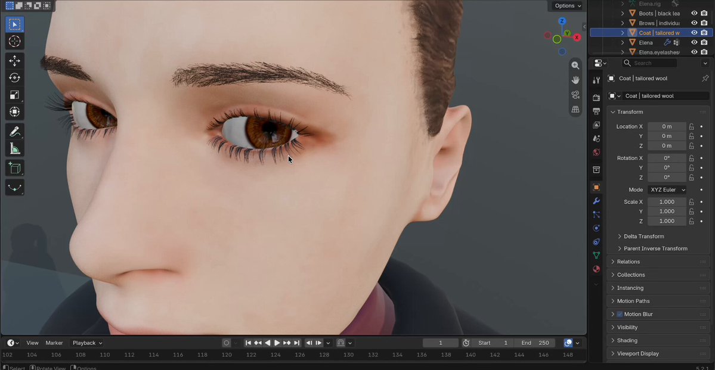Open the World properties tab
The image size is (715, 370).
[596, 152]
